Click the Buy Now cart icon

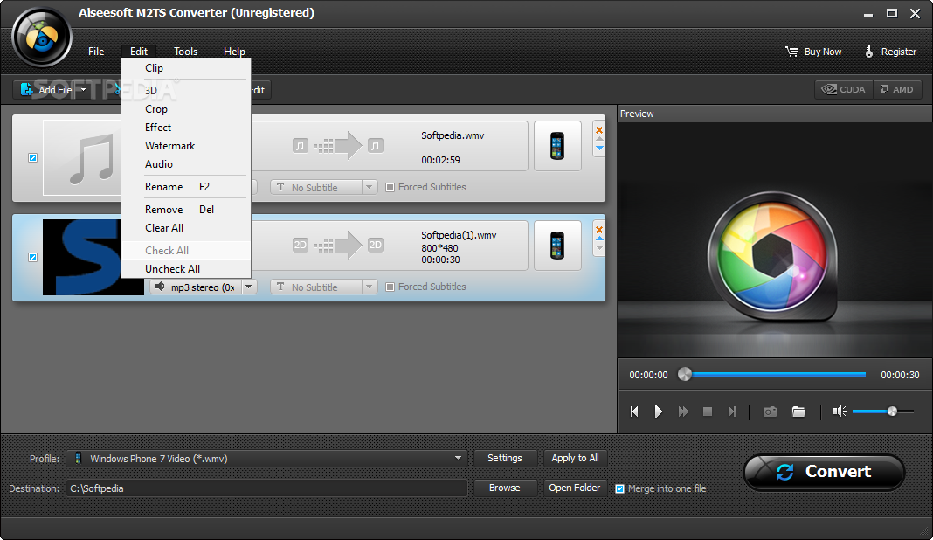791,52
